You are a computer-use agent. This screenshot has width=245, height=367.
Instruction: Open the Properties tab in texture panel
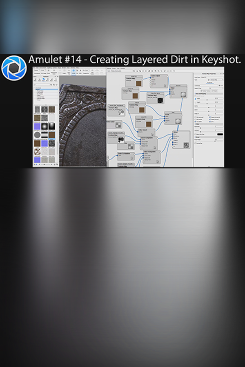tap(210, 83)
